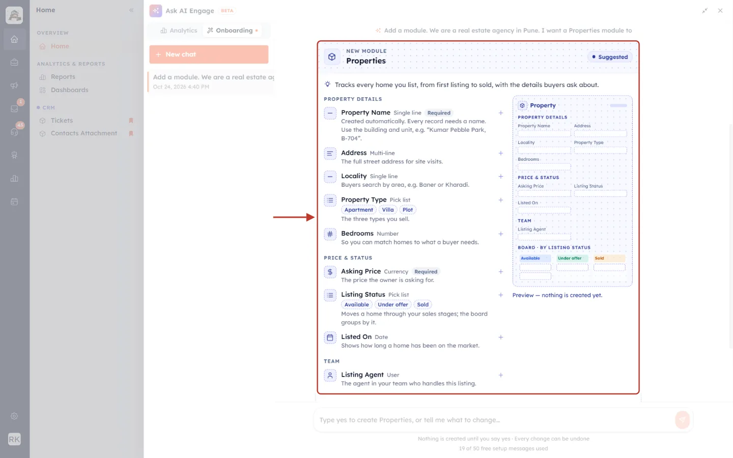Click the bookmark icon beside Contacts Attachment
The width and height of the screenshot is (733, 458).
131,133
